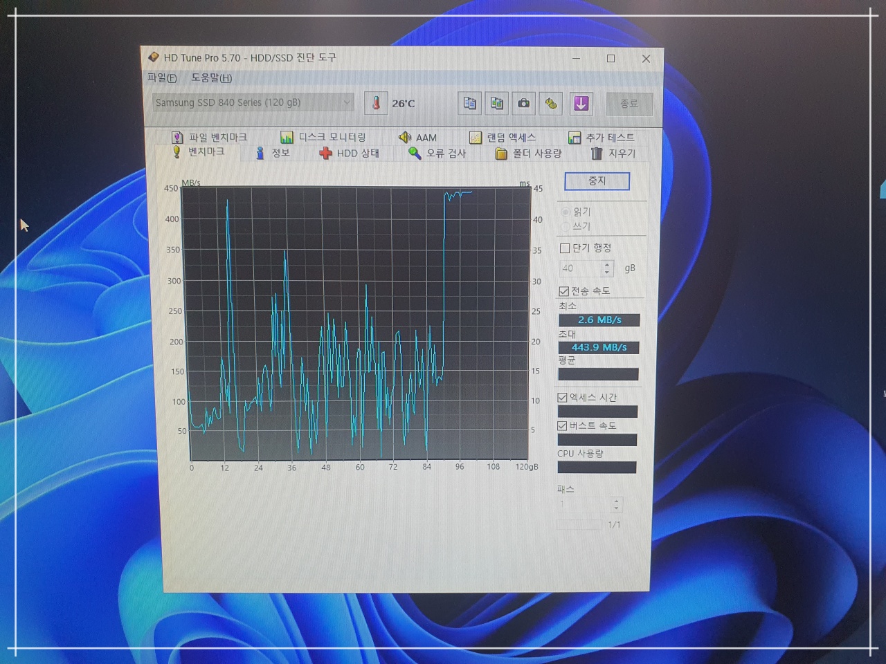Open the 추가 테스트 tab
The width and height of the screenshot is (886, 664).
[x=602, y=137]
